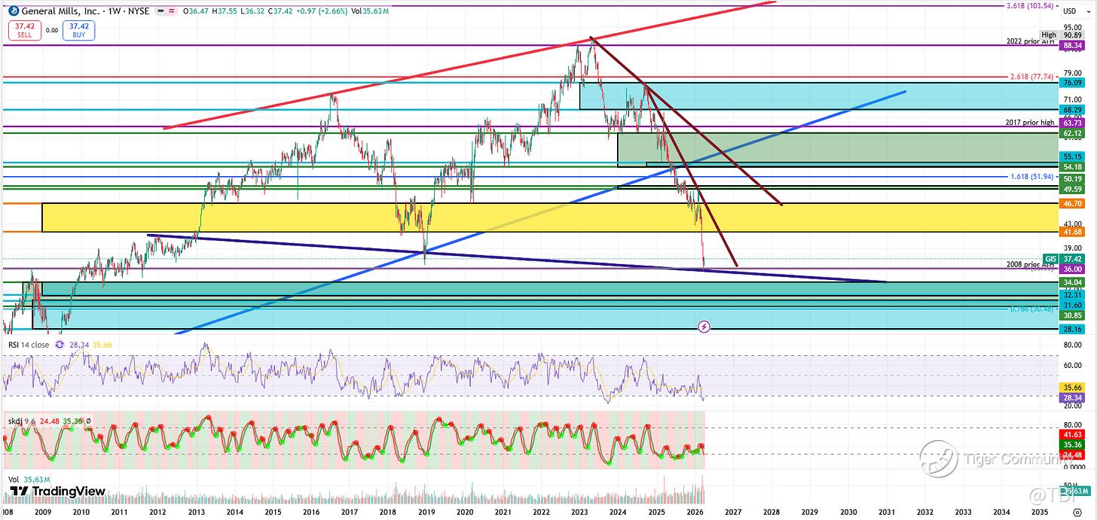Click the 2026 year label on time axis
The width and height of the screenshot is (1097, 520).
click(x=695, y=511)
